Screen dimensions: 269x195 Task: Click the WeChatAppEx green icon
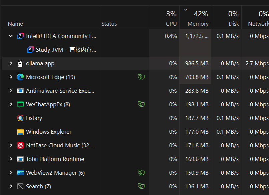pos(20,104)
